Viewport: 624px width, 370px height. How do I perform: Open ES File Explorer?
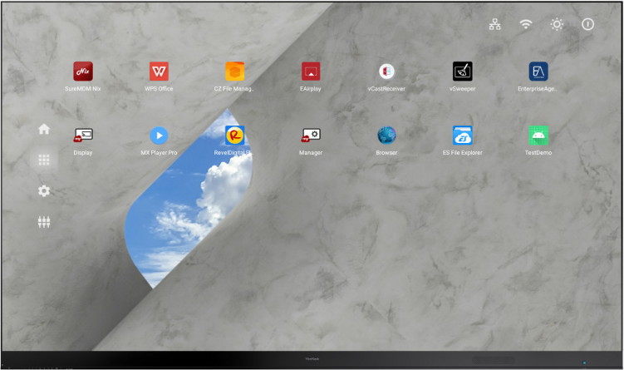[463, 136]
